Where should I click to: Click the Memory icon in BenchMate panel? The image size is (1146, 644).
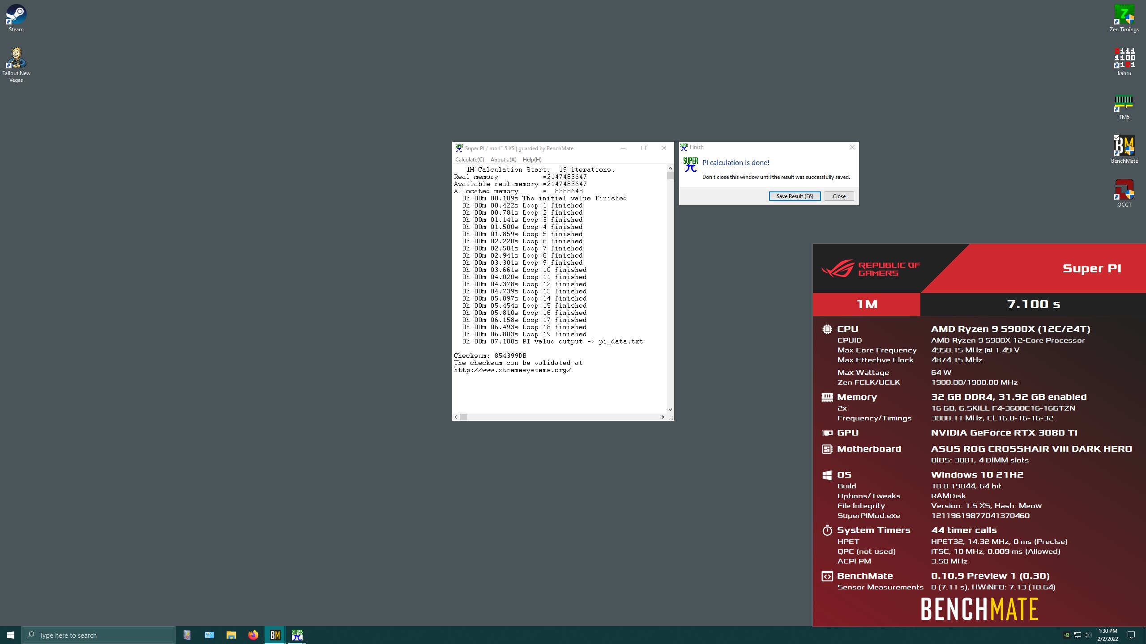click(827, 397)
